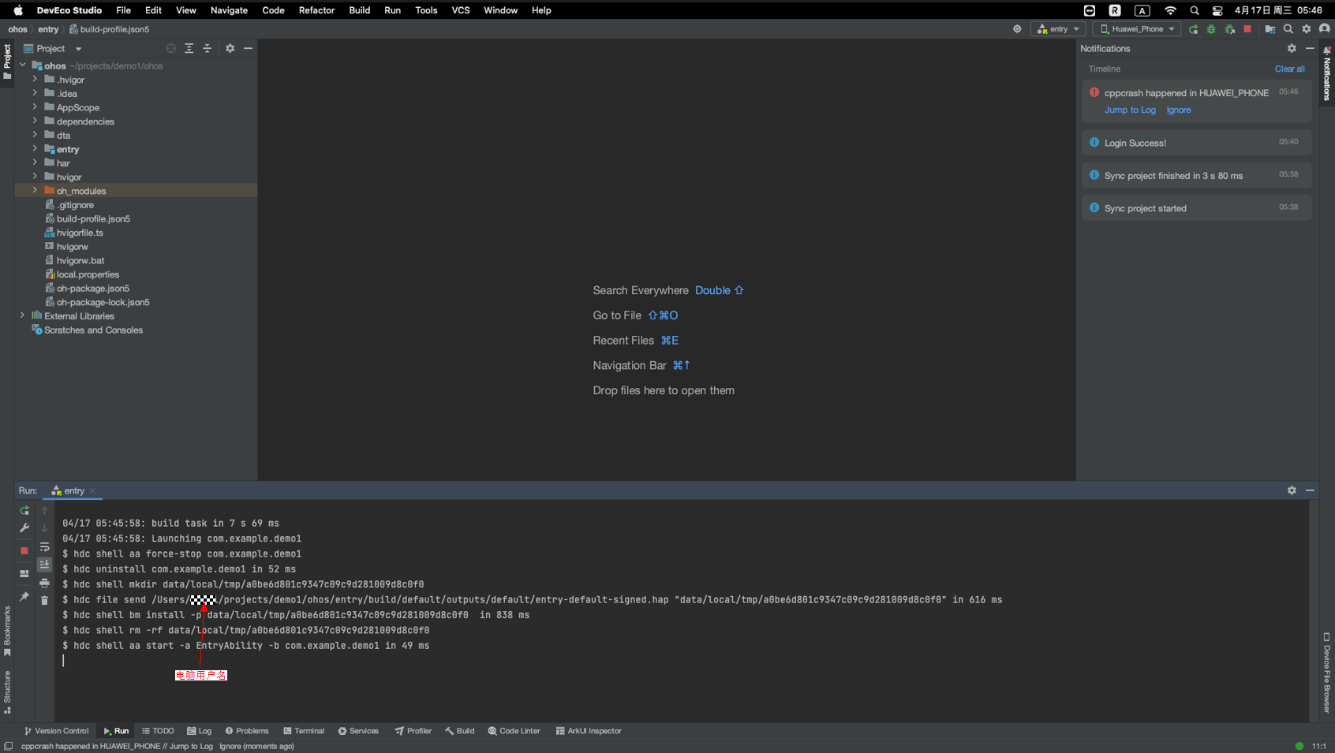Print the Run console output
Viewport: 1335px width, 753px height.
44,583
